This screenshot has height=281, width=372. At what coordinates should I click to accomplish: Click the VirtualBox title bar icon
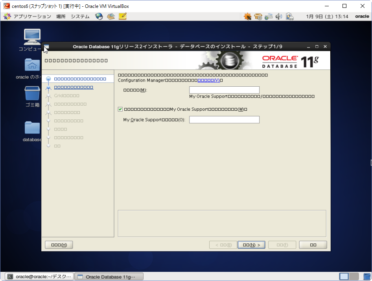(7, 6)
